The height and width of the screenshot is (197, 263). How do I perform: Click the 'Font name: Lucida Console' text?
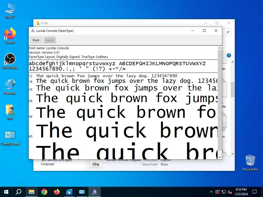[x=49, y=48]
